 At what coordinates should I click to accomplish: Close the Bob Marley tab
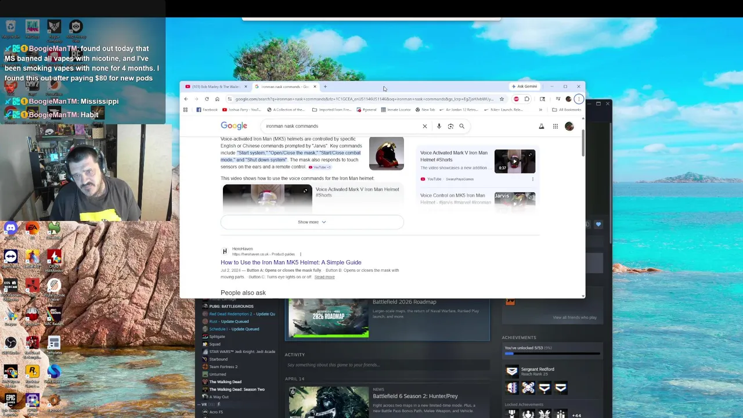pos(246,87)
